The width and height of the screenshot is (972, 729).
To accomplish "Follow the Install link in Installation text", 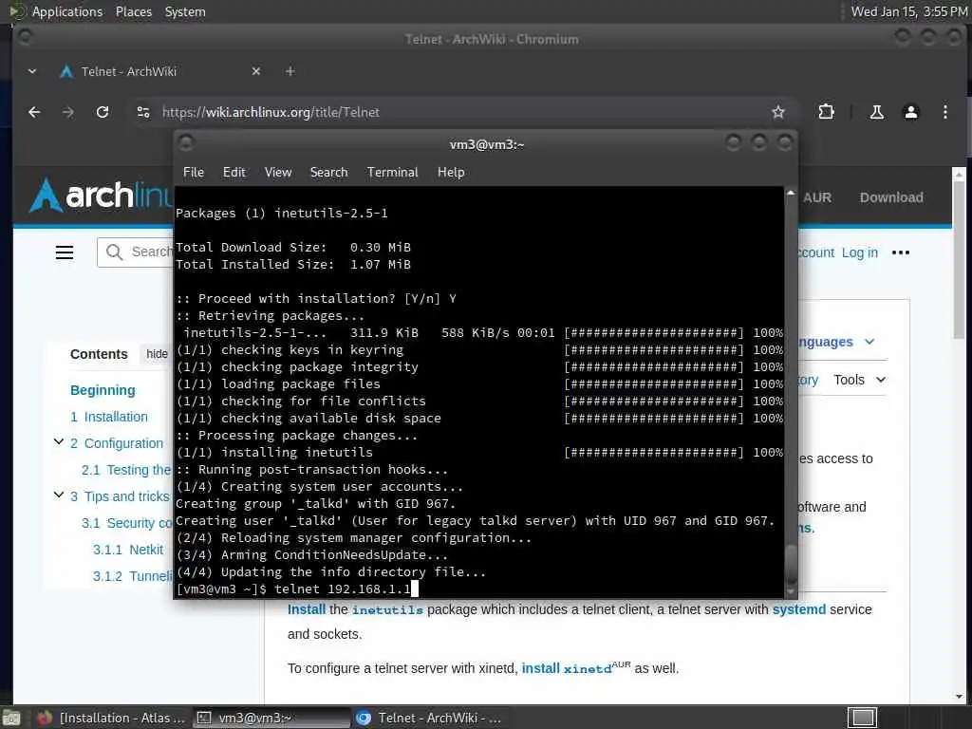I will tap(307, 609).
